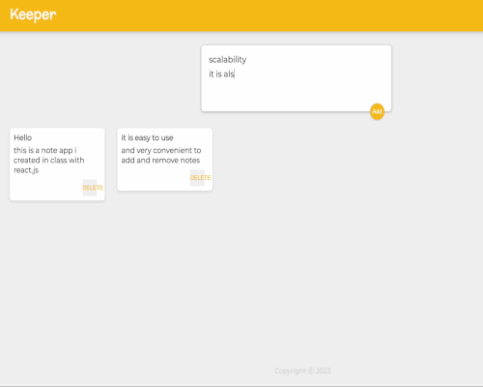483x387 pixels.
Task: Click blank area inside the new-note box
Action: 290,95
